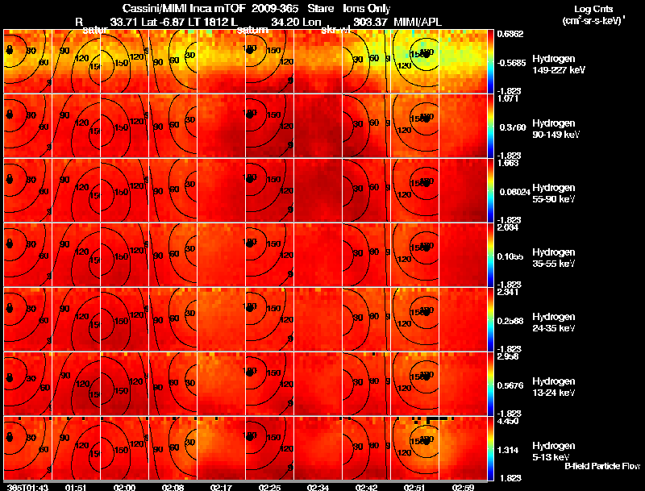Select the 5-13 keV image panel at 02:34
Image resolution: width=645 pixels, height=491 pixels.
tap(318, 448)
